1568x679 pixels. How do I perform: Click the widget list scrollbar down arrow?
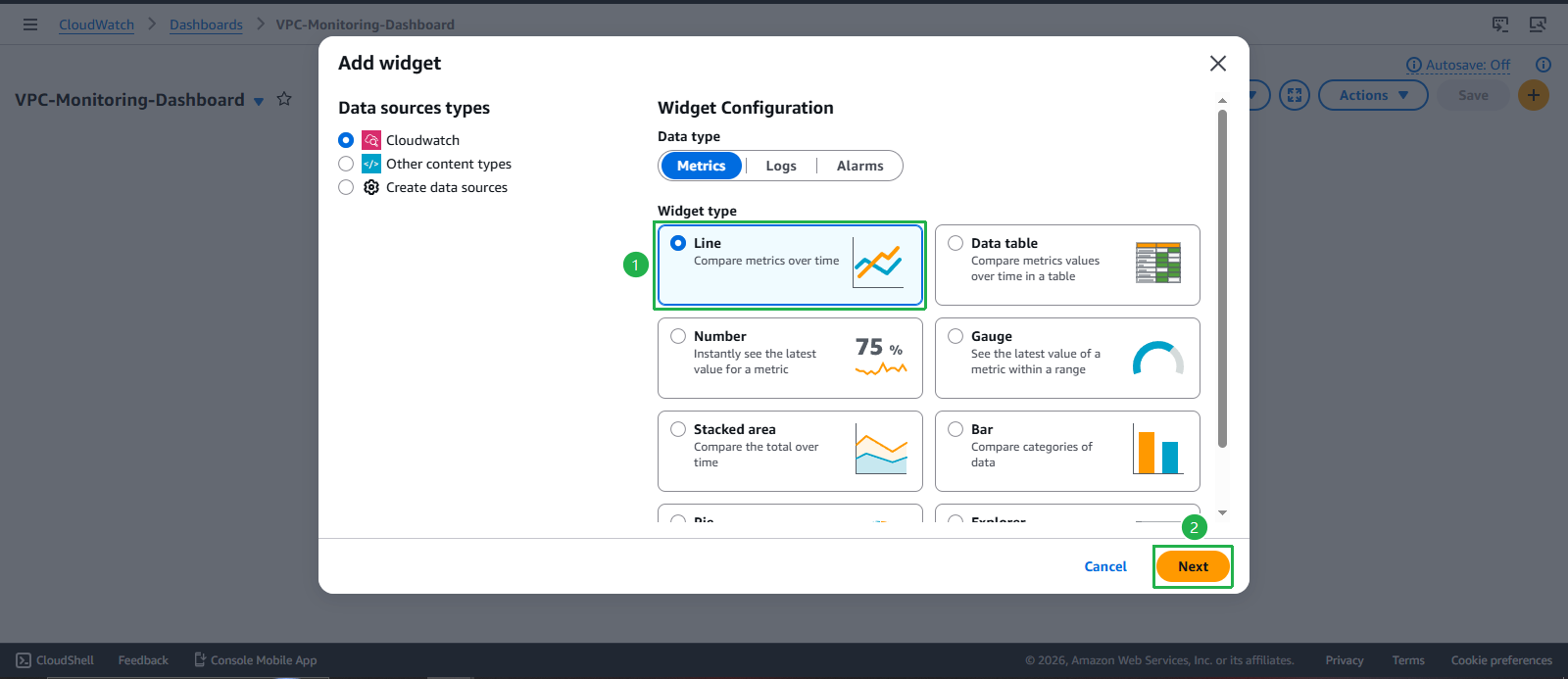coord(1222,512)
